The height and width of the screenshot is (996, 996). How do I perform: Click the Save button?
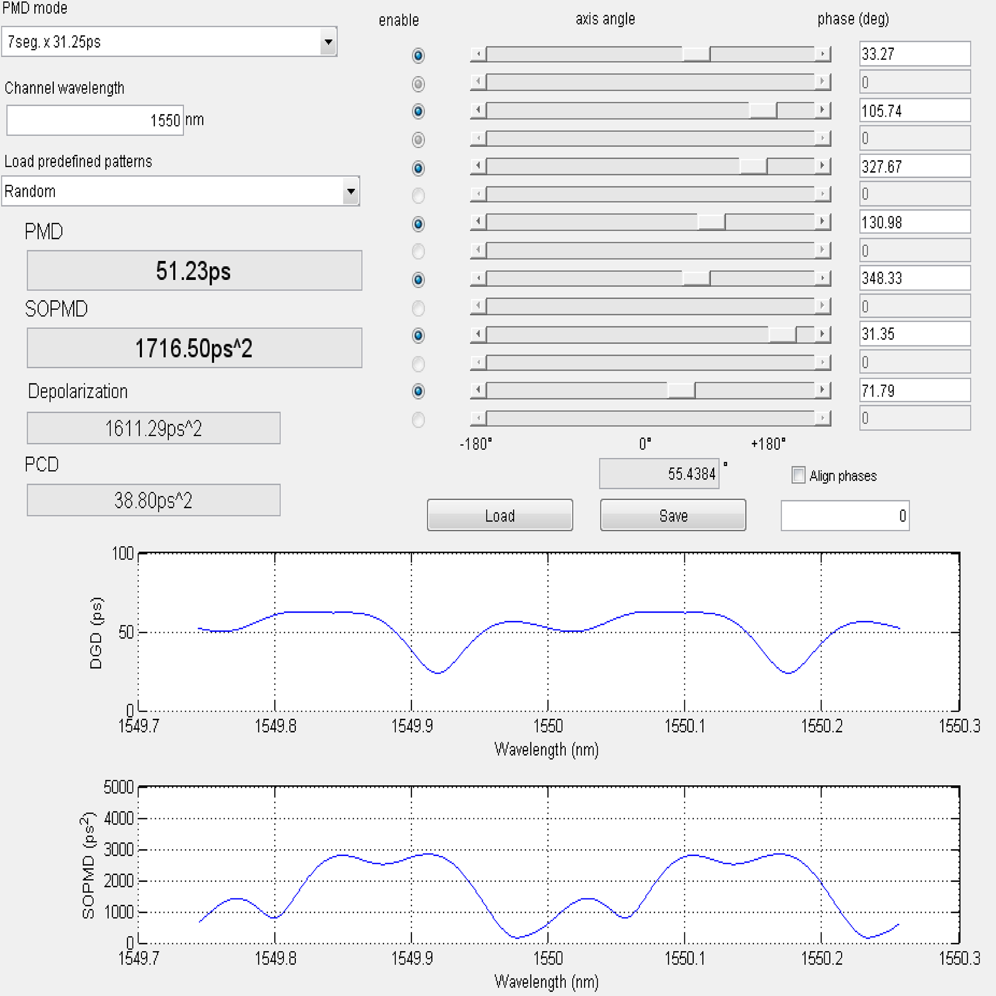coord(673,515)
